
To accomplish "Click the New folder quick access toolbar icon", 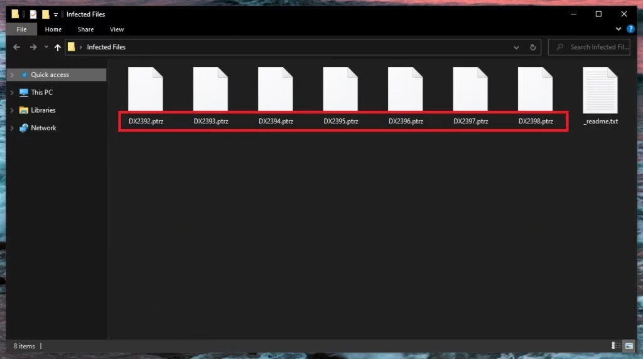I will point(45,14).
